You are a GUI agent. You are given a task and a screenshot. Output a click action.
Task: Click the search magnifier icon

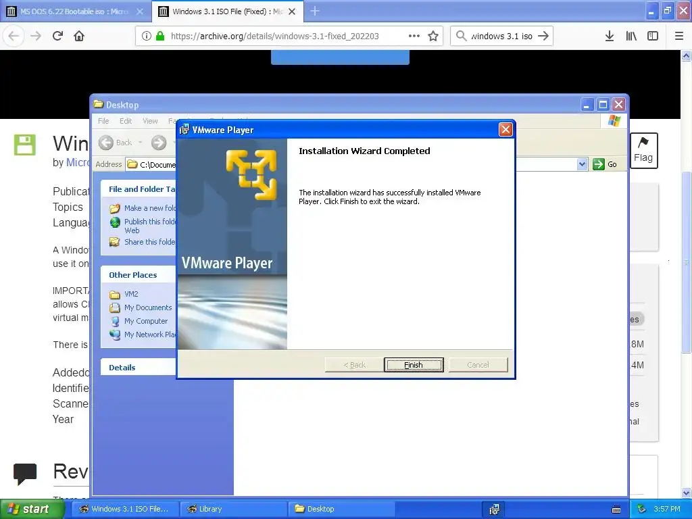tap(461, 36)
